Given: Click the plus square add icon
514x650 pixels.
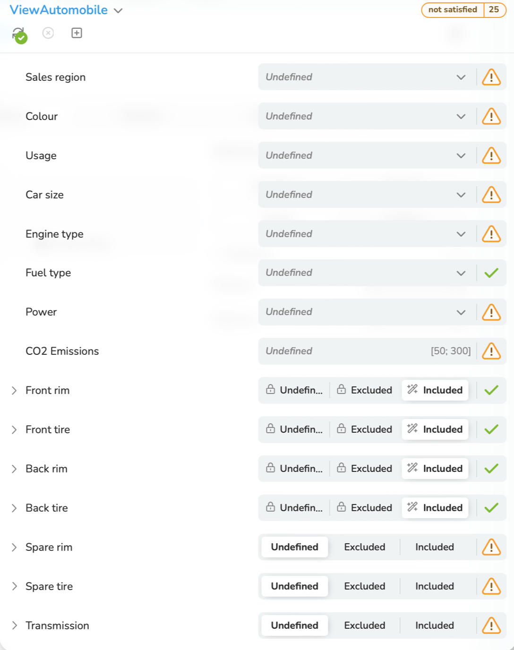Looking at the screenshot, I should [77, 33].
